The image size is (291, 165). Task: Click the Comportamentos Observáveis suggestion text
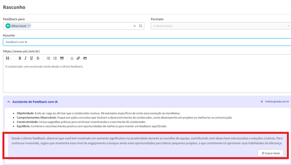tap(124, 118)
